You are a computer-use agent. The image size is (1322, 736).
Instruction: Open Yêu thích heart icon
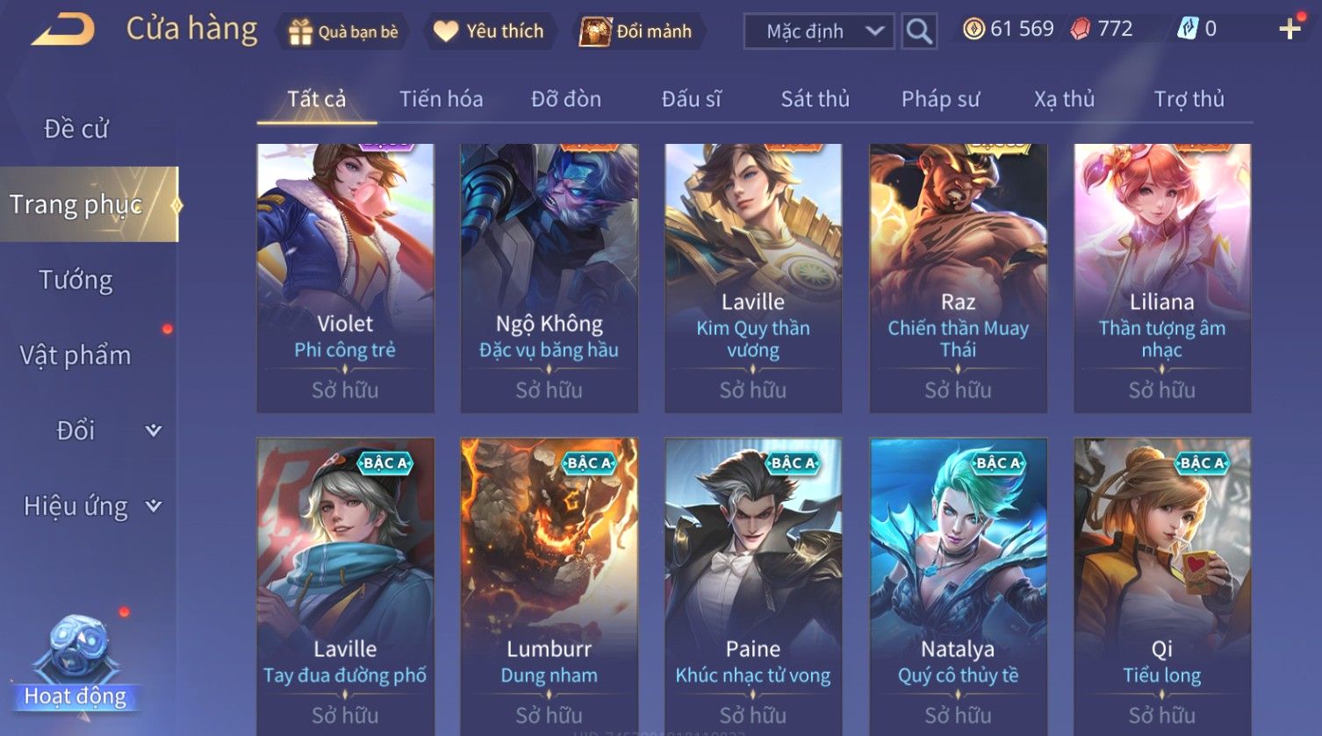coord(446,32)
